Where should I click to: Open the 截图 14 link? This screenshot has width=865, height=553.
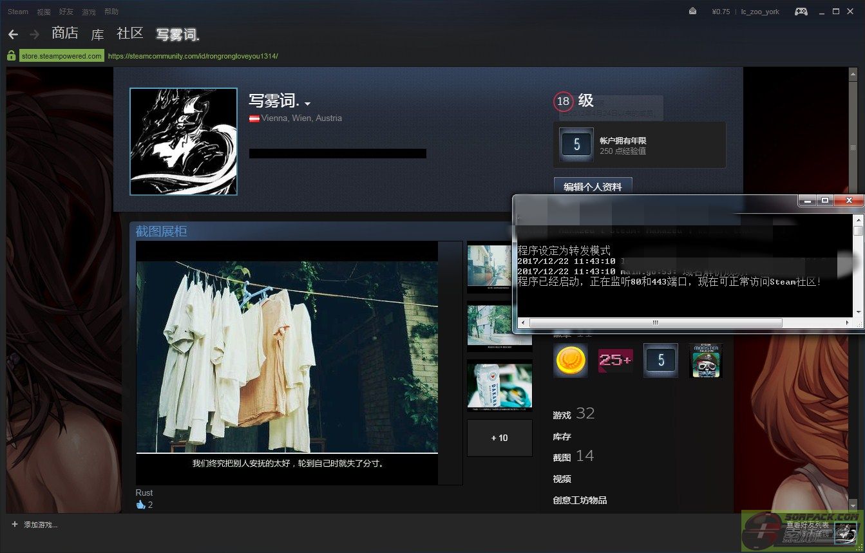573,456
